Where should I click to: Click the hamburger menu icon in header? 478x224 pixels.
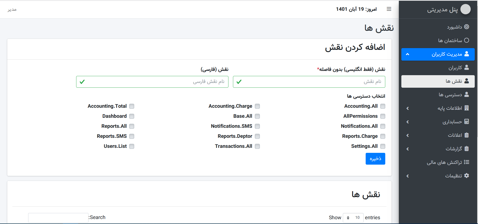tap(389, 9)
